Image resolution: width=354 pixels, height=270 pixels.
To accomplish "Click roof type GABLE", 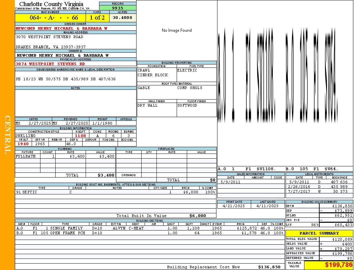I will (144, 88).
